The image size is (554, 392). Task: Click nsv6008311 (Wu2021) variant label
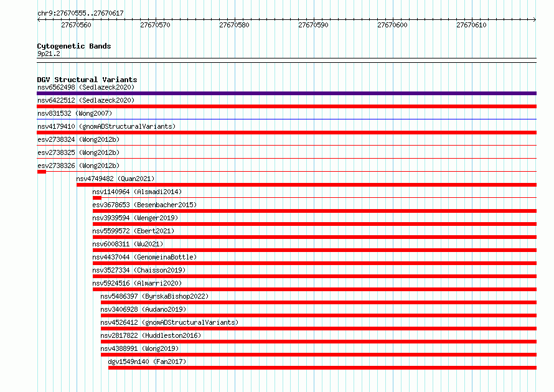point(128,244)
